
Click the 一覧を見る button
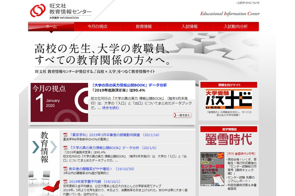pyautogui.click(x=182, y=115)
